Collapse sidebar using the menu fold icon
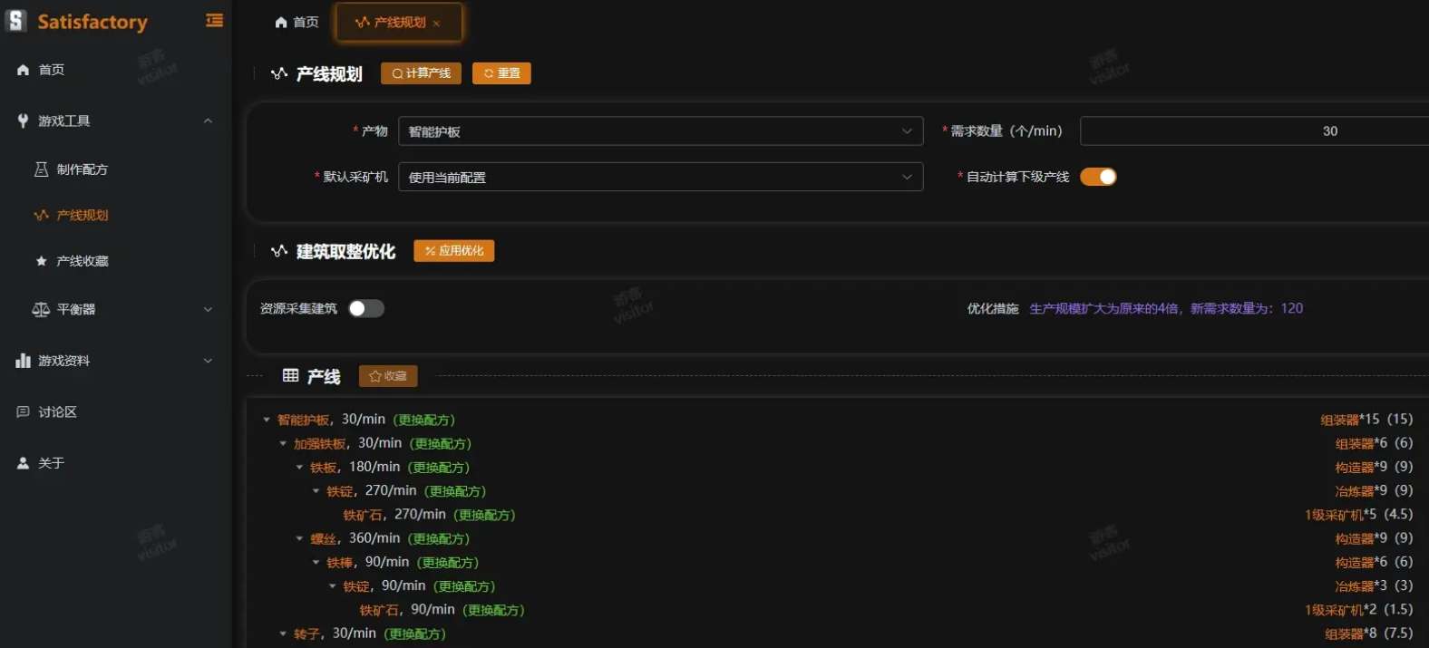This screenshot has width=1429, height=648. (214, 21)
